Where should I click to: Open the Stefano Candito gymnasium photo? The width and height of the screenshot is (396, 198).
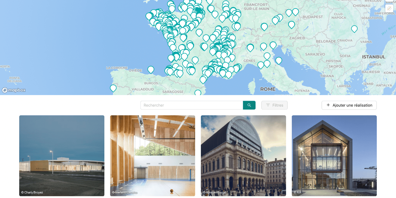coord(152,156)
